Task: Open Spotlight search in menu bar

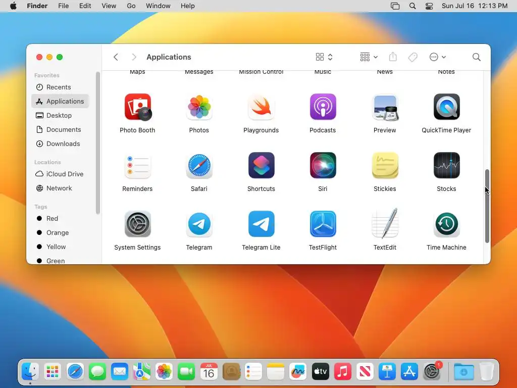Action: coord(412,6)
